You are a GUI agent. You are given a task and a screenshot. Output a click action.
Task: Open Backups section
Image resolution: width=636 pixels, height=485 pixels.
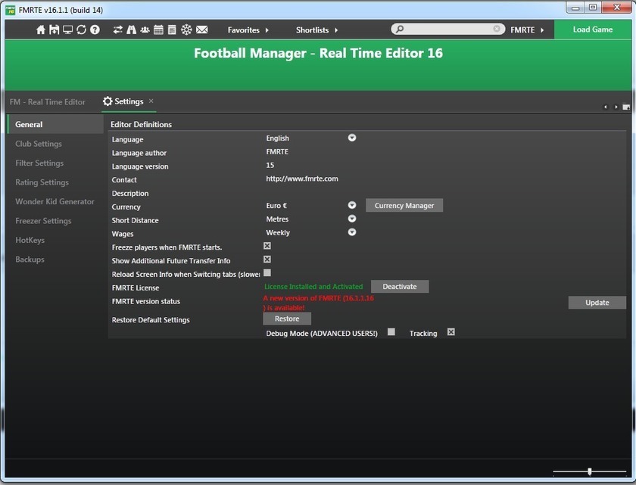pyautogui.click(x=30, y=260)
